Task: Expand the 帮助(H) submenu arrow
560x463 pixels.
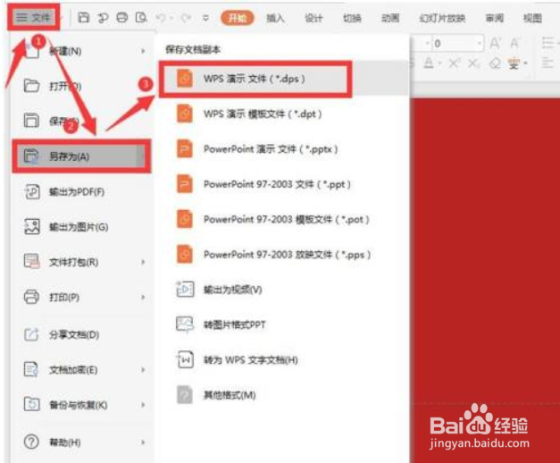Action: pos(143,442)
